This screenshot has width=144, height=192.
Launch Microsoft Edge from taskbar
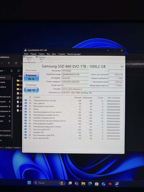click(90, 183)
